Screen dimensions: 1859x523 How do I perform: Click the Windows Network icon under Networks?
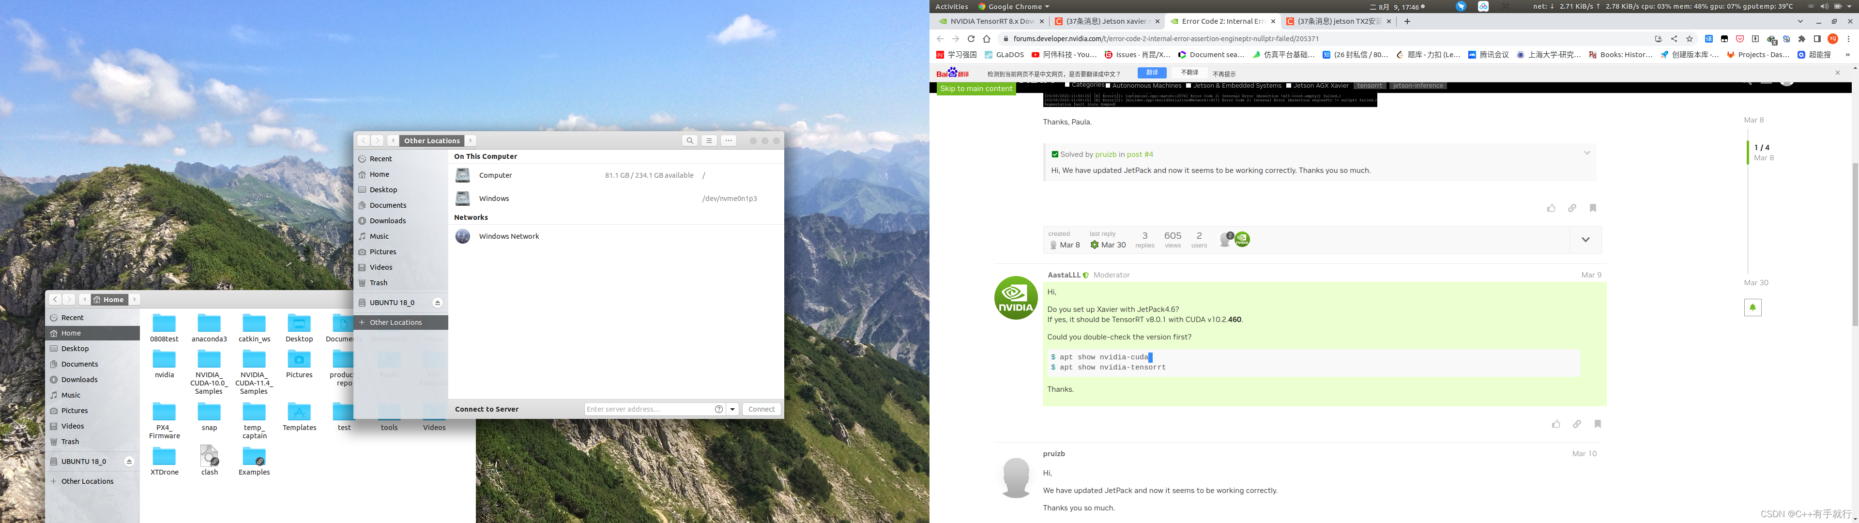pos(462,236)
